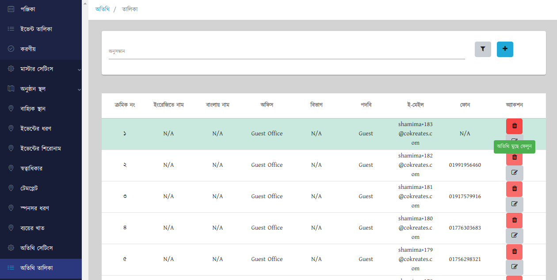
Task: Click the অ্যাকশন column header
Action: coord(515,105)
